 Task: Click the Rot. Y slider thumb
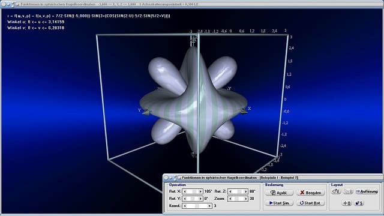193,199
